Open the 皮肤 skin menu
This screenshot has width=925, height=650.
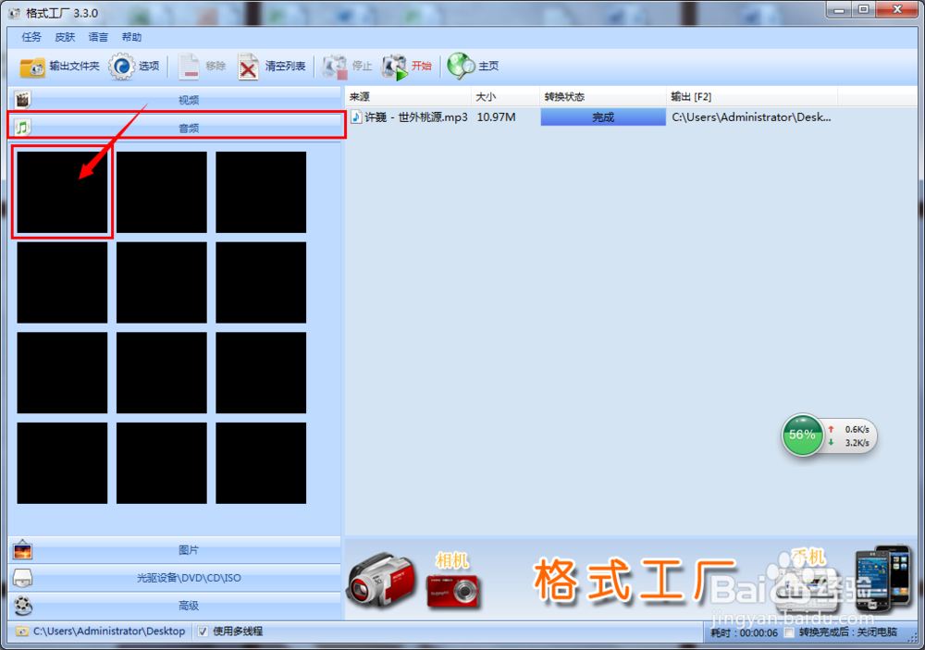pyautogui.click(x=65, y=37)
